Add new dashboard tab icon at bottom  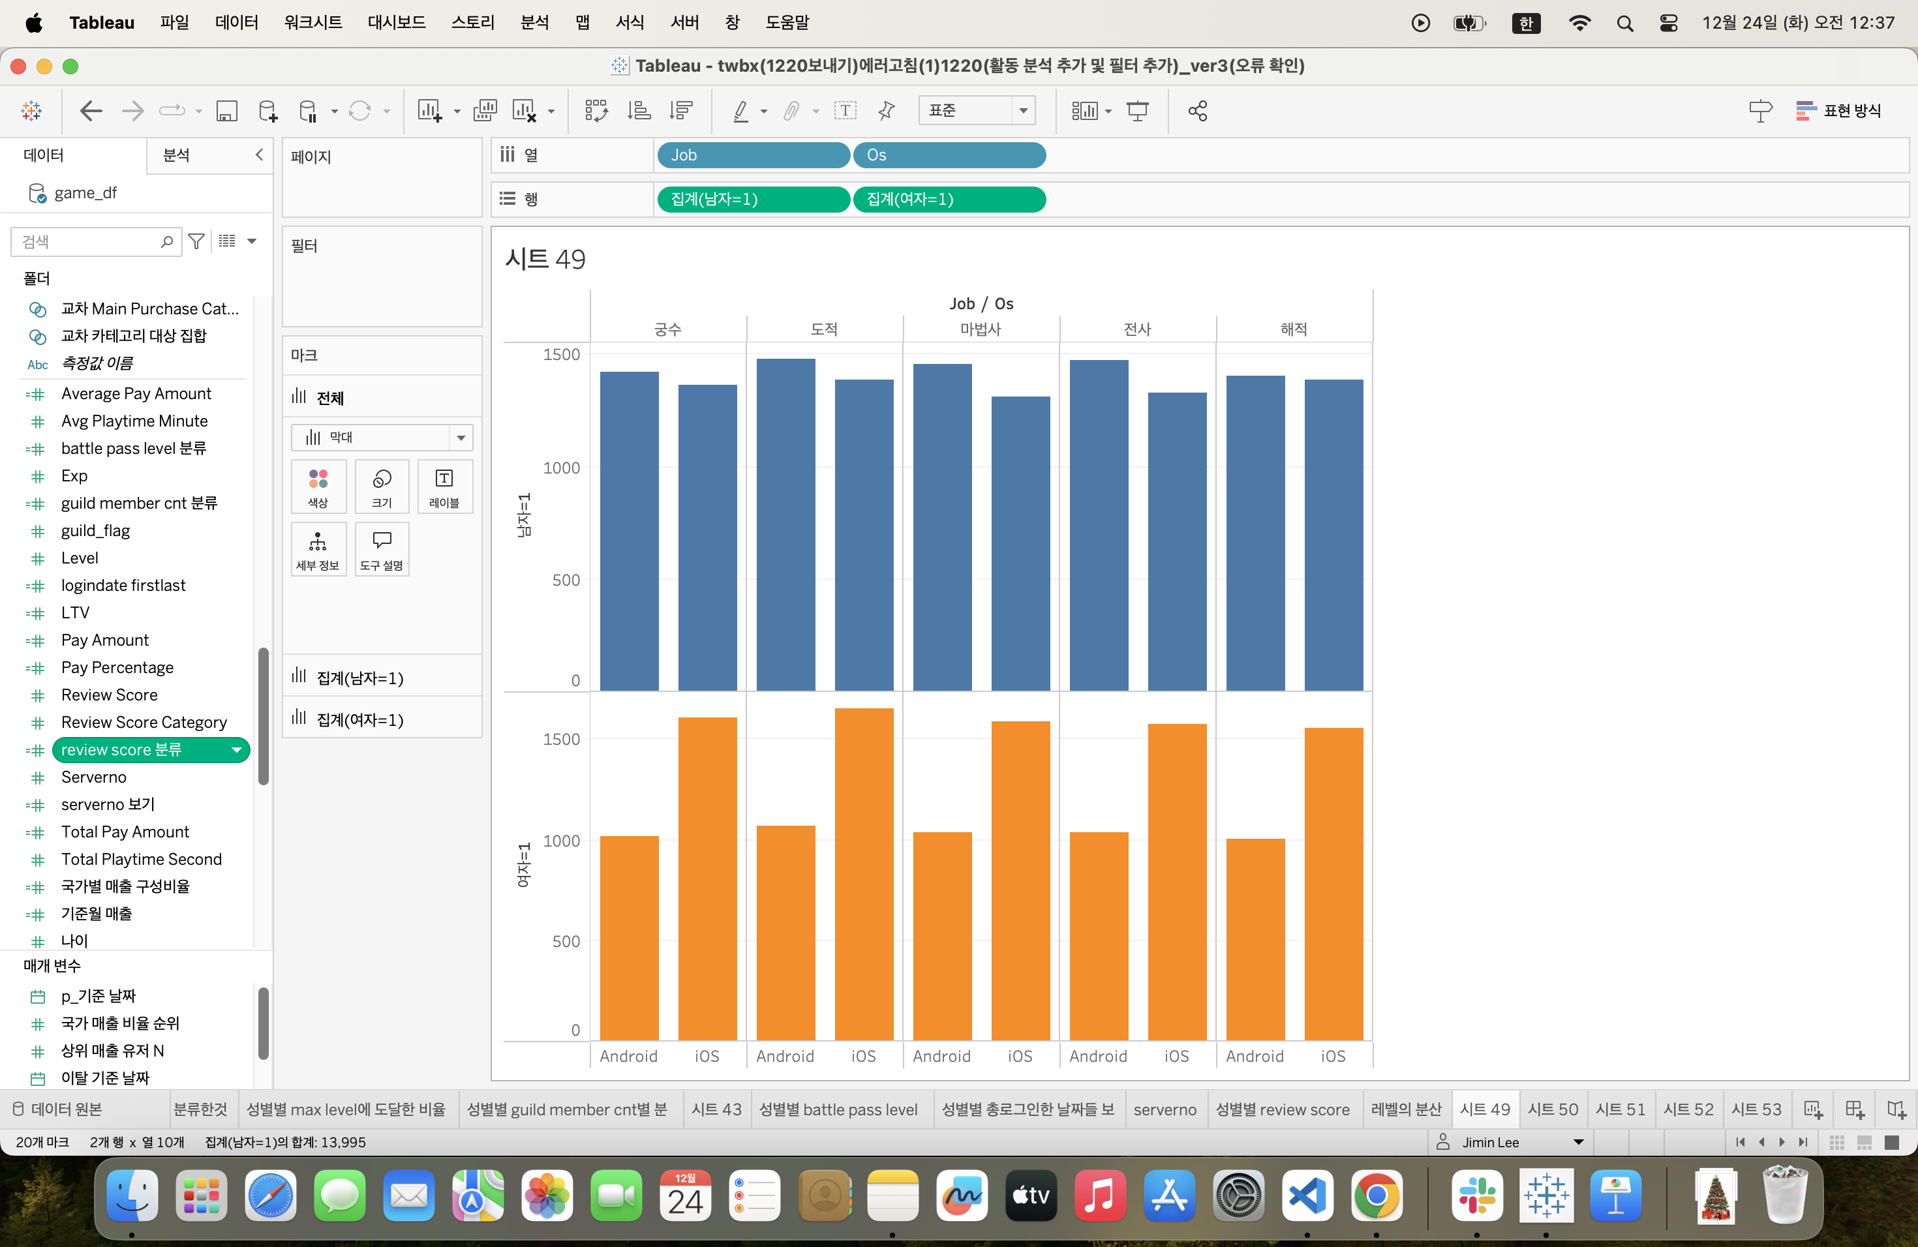(x=1854, y=1109)
